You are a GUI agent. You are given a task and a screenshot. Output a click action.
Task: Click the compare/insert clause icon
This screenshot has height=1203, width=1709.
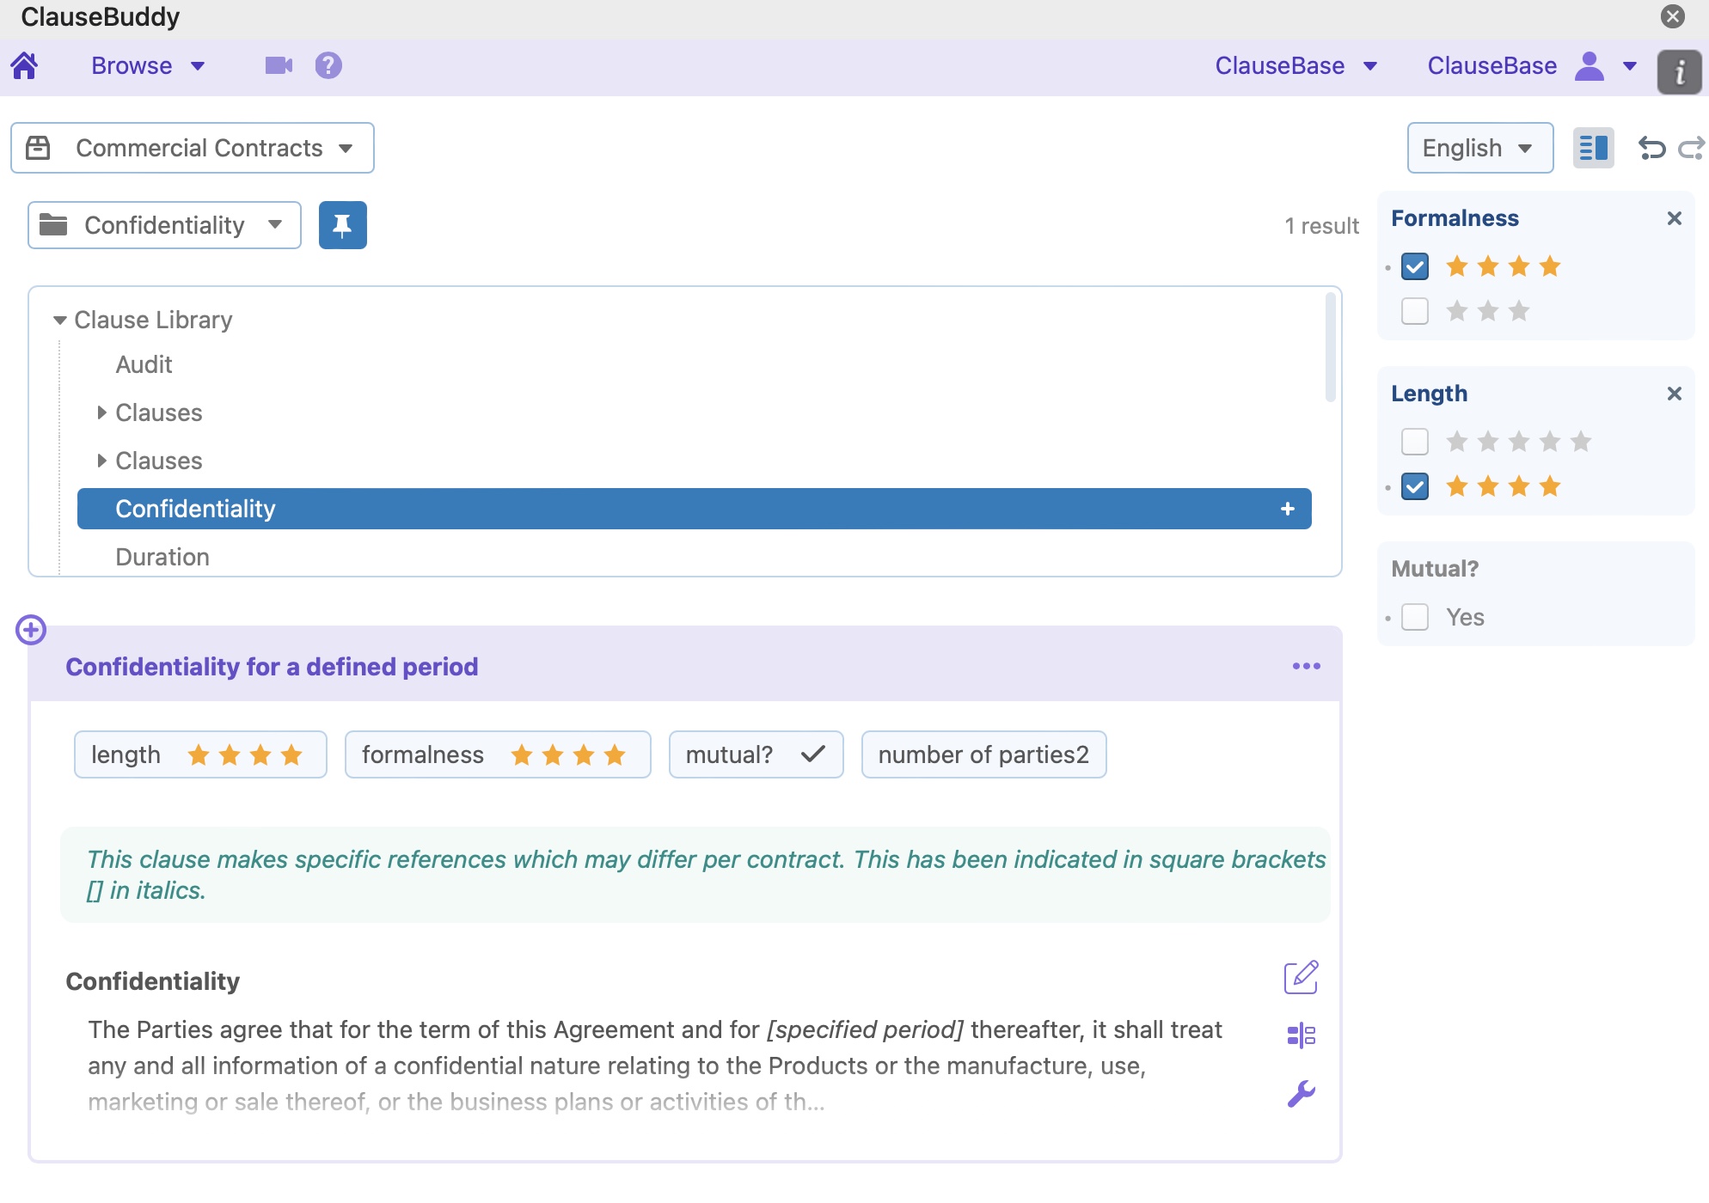tap(1302, 1035)
